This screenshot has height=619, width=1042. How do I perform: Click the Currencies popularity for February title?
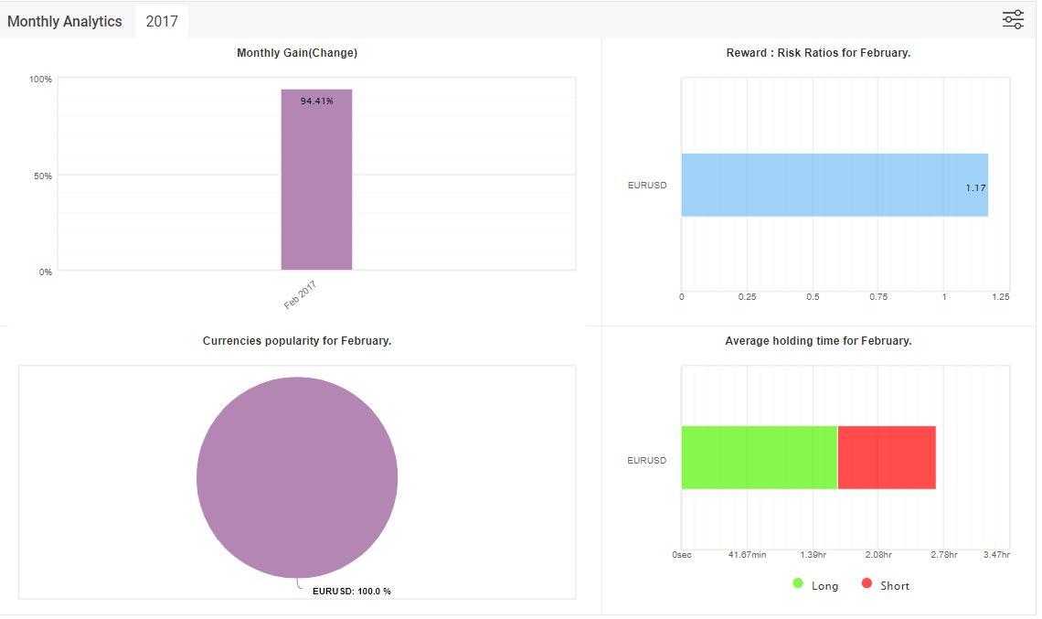(297, 341)
